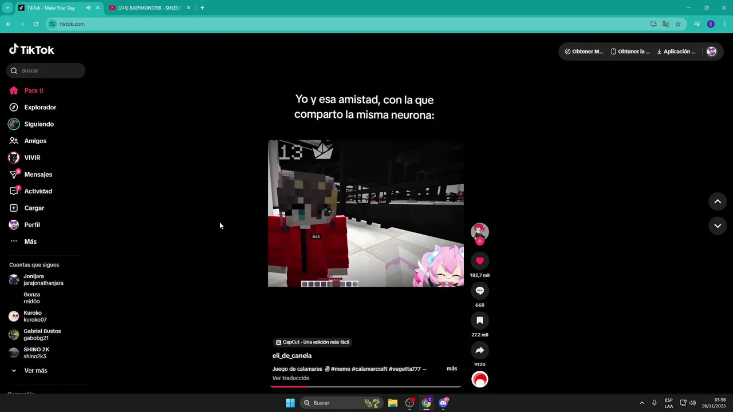Viewport: 733px width, 412px height.
Task: Click Obtener la app button
Action: [630, 51]
